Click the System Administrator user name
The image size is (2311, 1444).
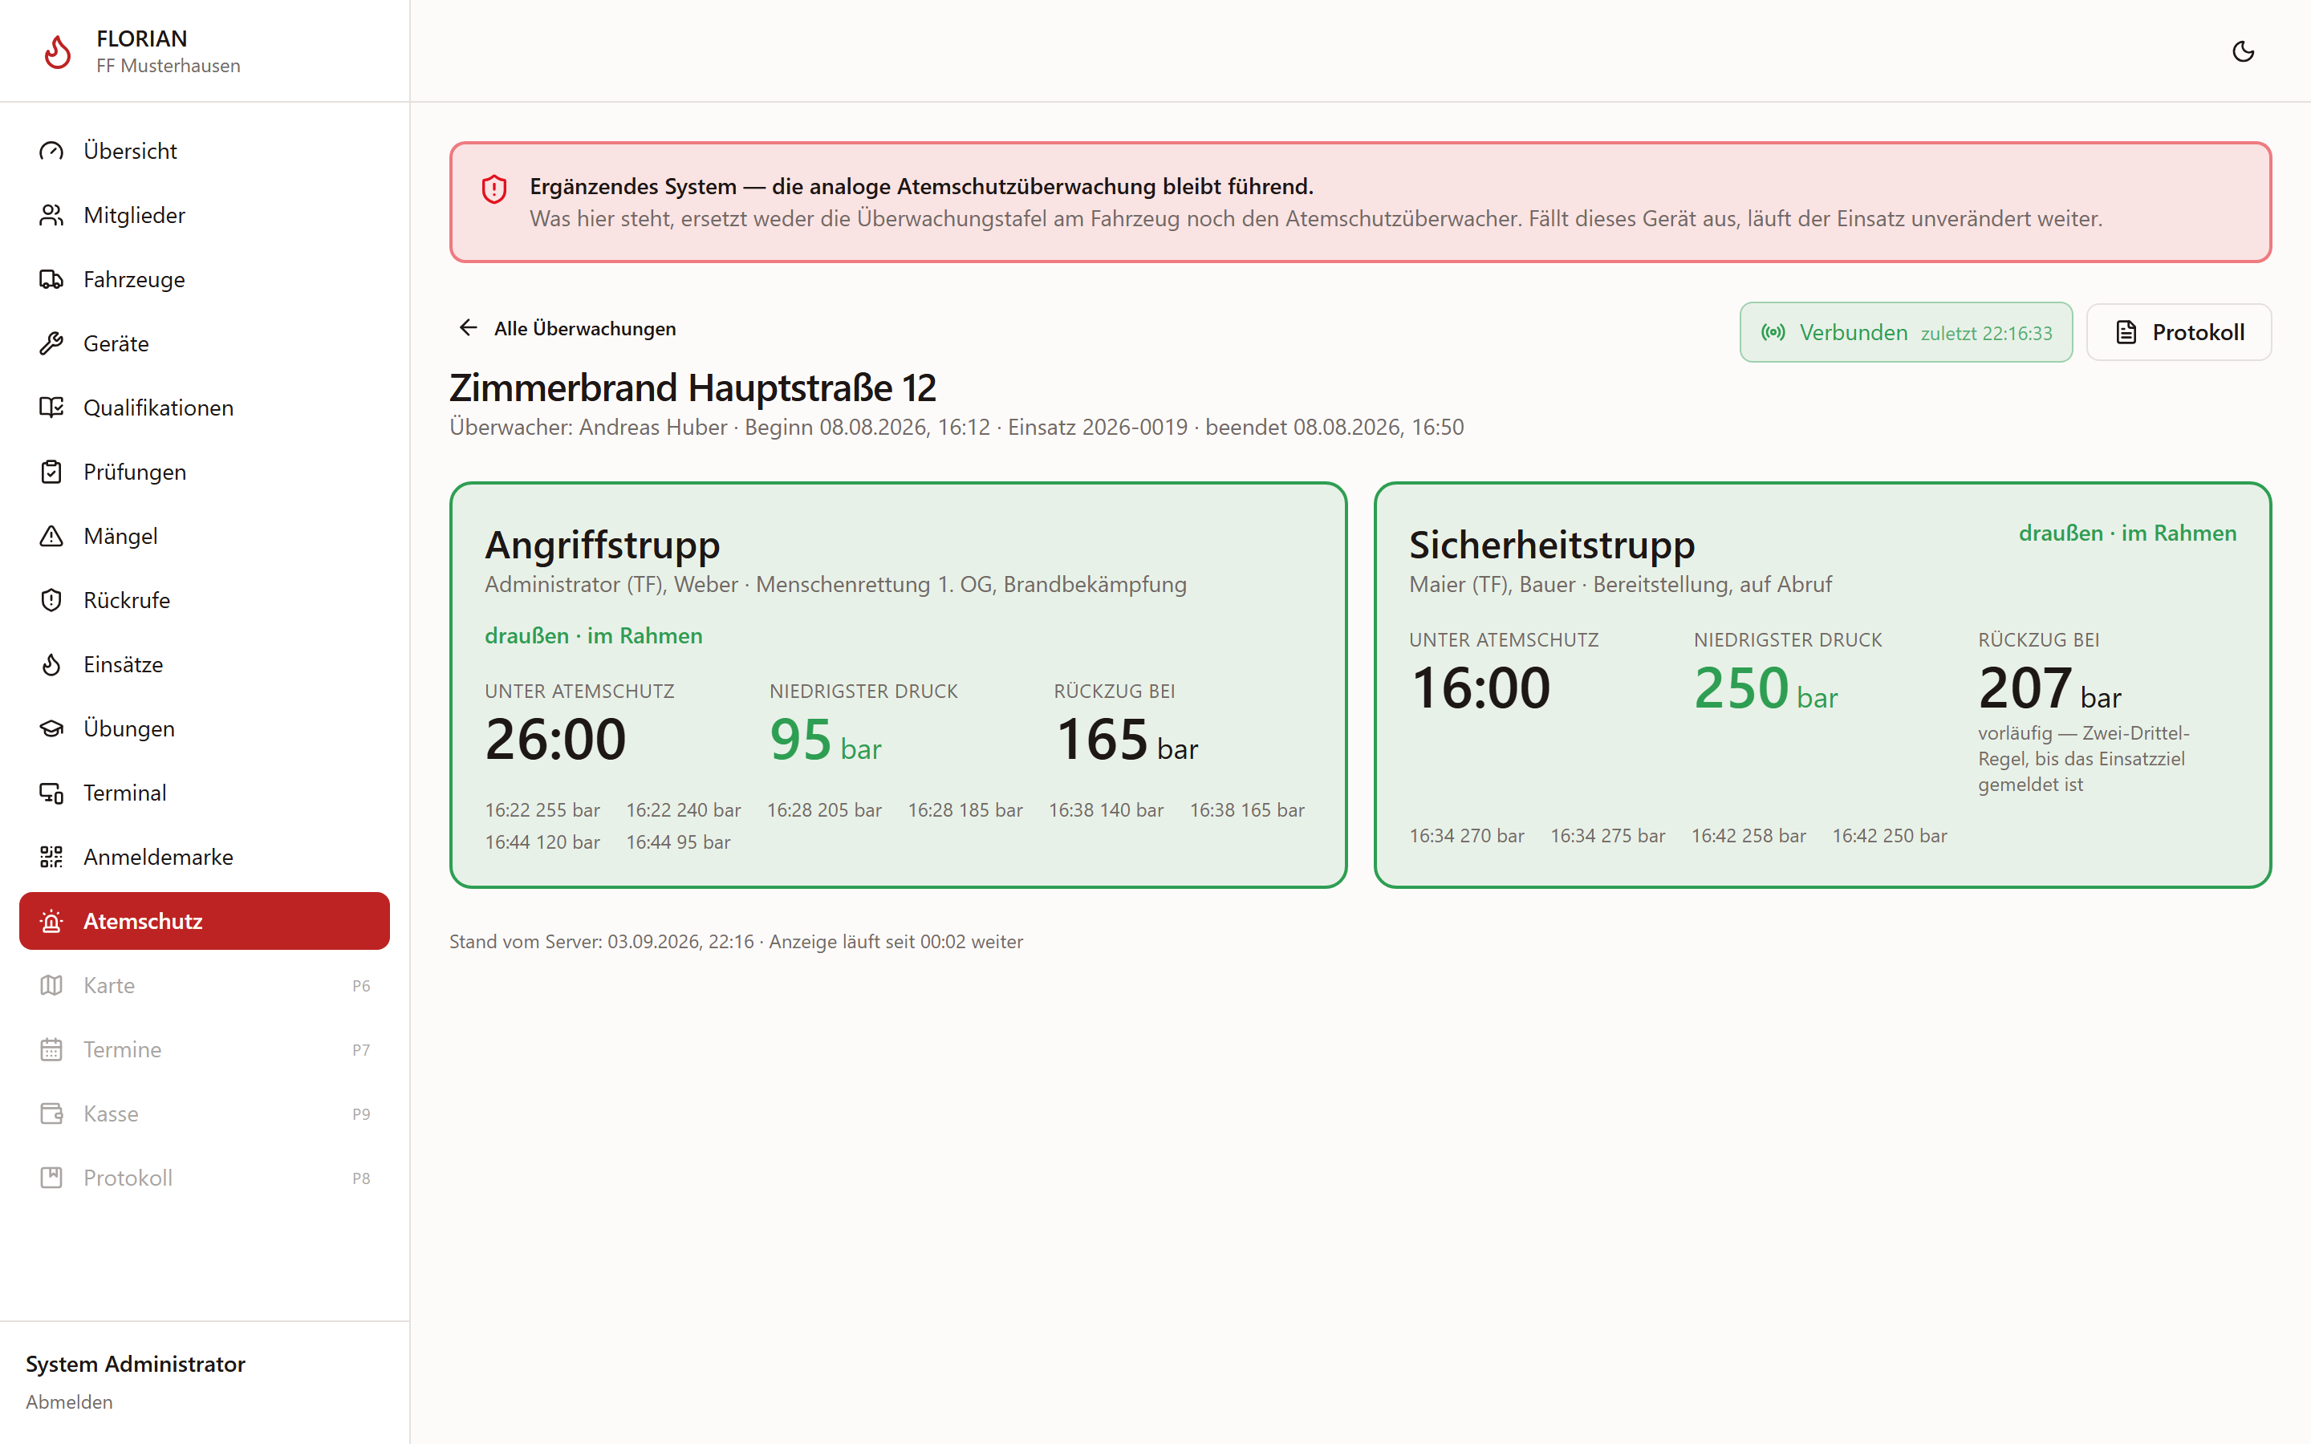point(136,1363)
